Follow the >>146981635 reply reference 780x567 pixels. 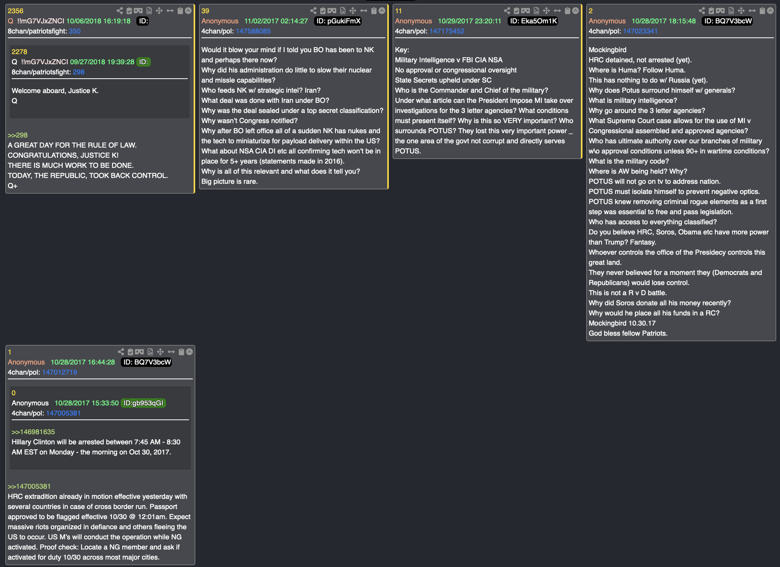tap(33, 432)
